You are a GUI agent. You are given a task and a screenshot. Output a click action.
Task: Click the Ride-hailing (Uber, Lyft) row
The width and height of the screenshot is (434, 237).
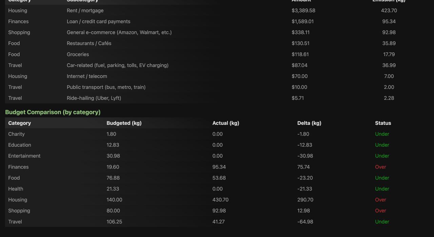[x=94, y=98]
